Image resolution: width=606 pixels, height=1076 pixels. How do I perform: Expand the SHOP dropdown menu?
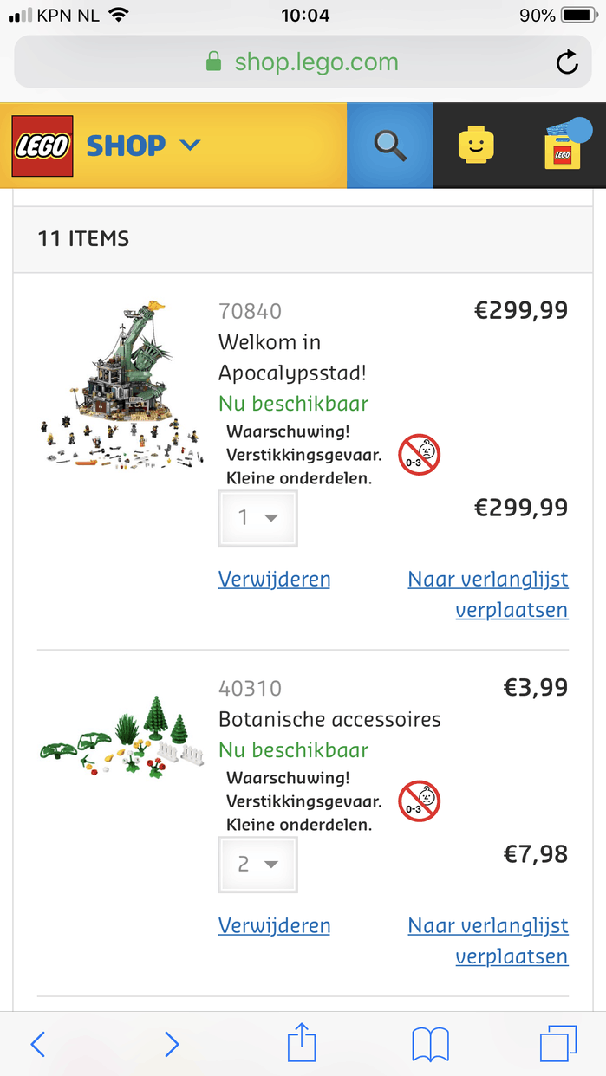pyautogui.click(x=143, y=146)
